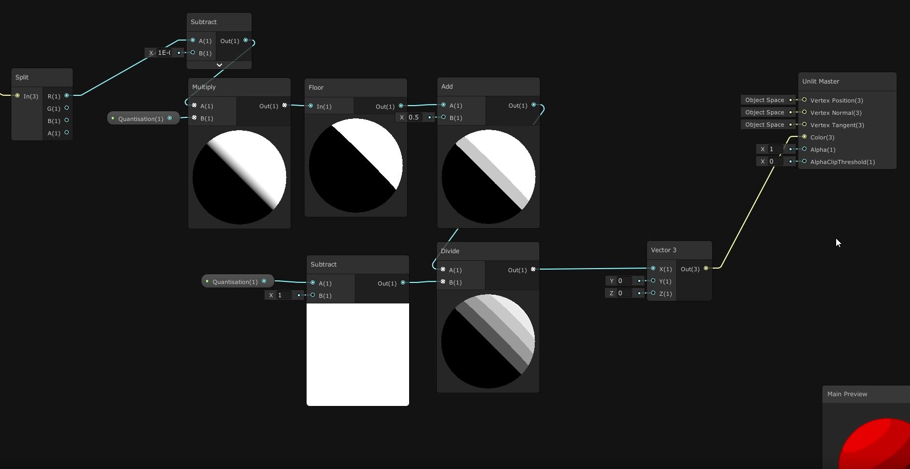Click the R(1) output port on Split node
This screenshot has height=469, width=910.
(x=67, y=96)
